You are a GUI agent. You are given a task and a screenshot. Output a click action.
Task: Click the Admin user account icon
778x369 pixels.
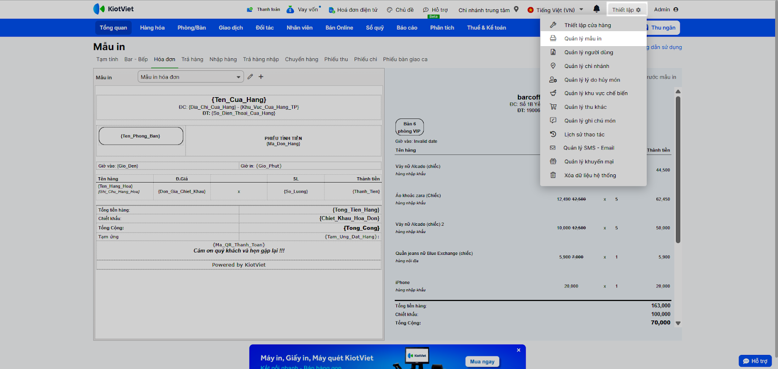click(676, 9)
